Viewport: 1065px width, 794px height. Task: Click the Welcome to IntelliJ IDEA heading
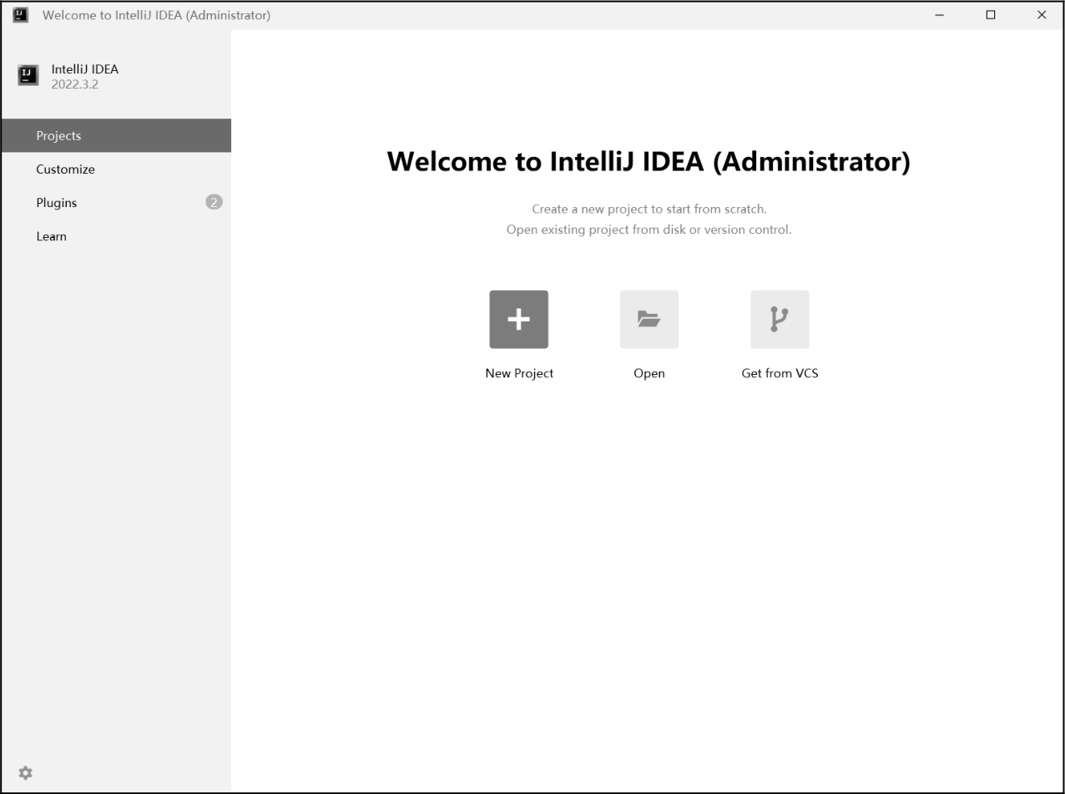pos(649,161)
